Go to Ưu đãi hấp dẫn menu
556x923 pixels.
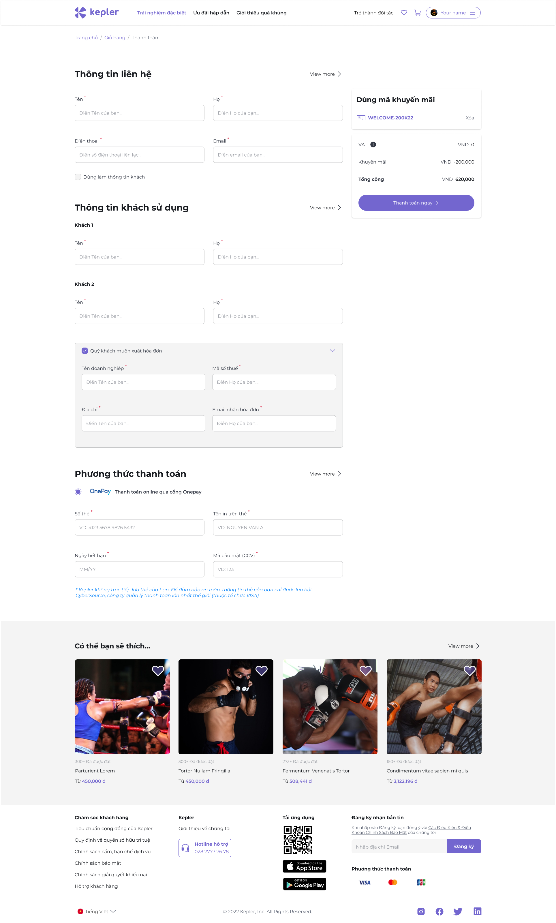[211, 13]
